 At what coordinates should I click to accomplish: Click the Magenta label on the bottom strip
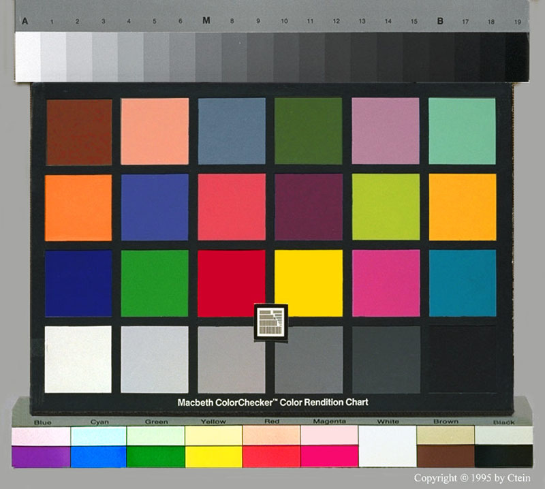pyautogui.click(x=330, y=422)
